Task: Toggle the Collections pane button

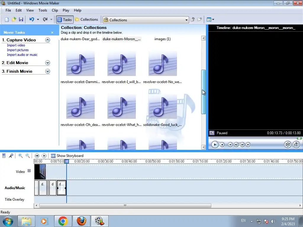Action: [x=87, y=20]
